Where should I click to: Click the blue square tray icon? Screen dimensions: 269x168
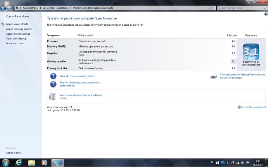pos(223,163)
